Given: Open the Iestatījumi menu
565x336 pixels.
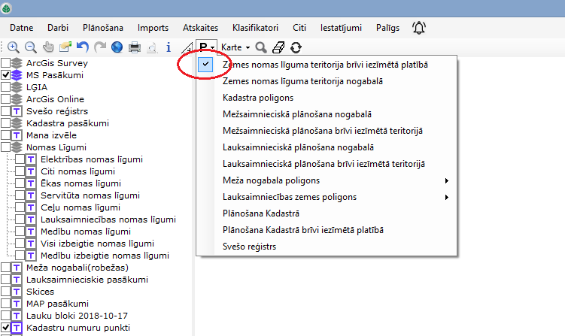Looking at the screenshot, I should click(341, 28).
